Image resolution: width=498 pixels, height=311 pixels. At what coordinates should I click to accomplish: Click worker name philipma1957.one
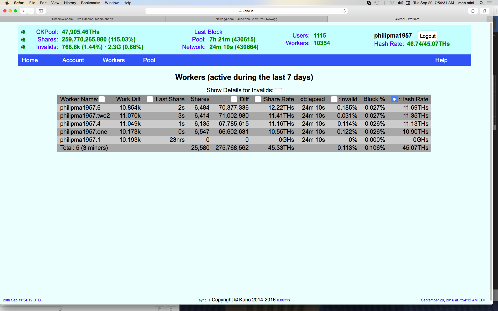84,132
